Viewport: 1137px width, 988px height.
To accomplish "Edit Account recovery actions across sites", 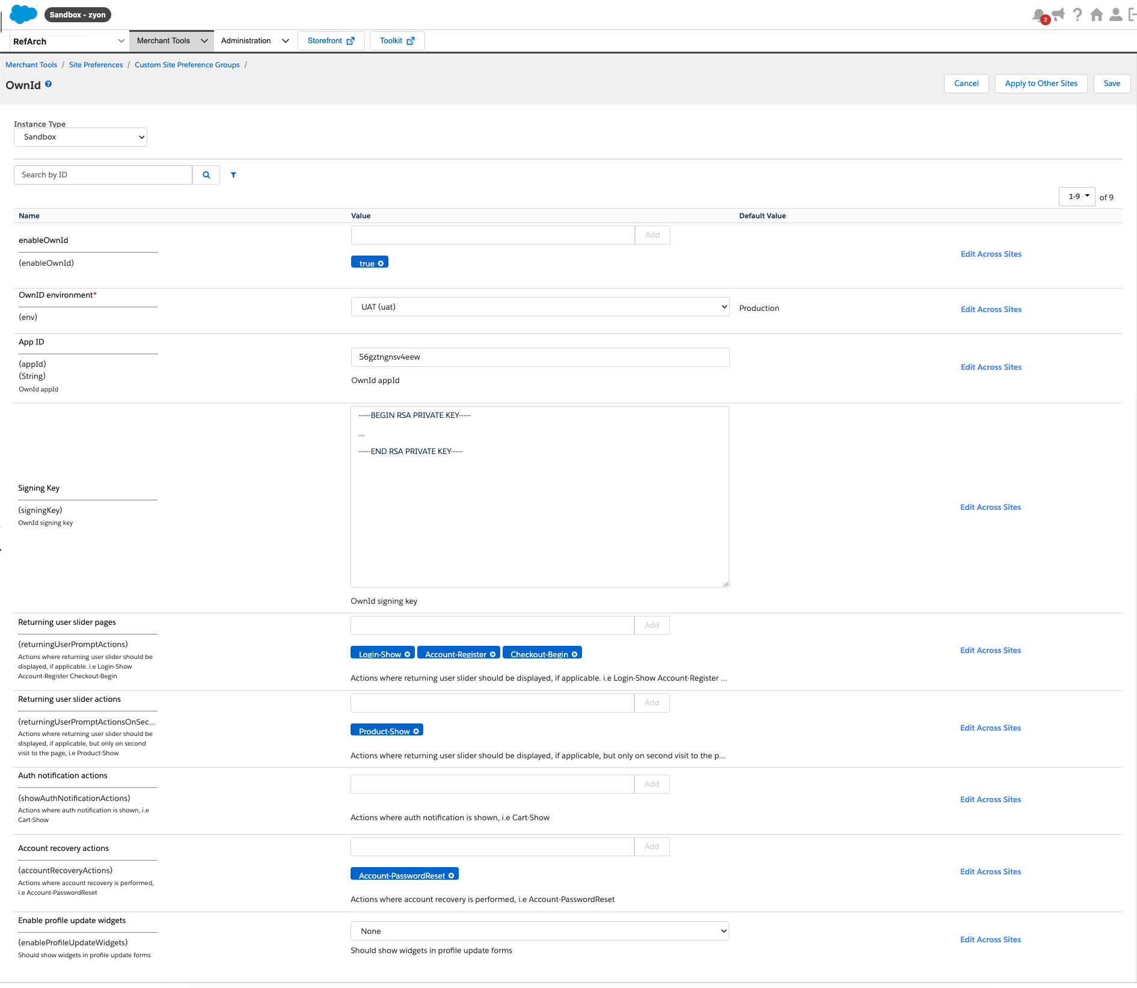I will pyautogui.click(x=990, y=872).
